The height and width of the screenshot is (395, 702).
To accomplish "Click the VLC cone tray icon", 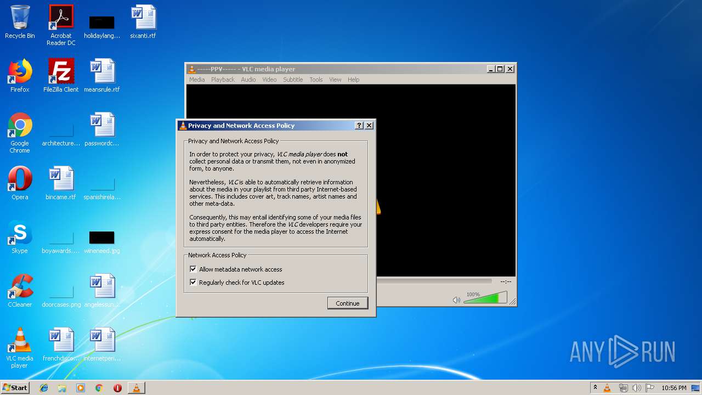I will click(x=607, y=388).
